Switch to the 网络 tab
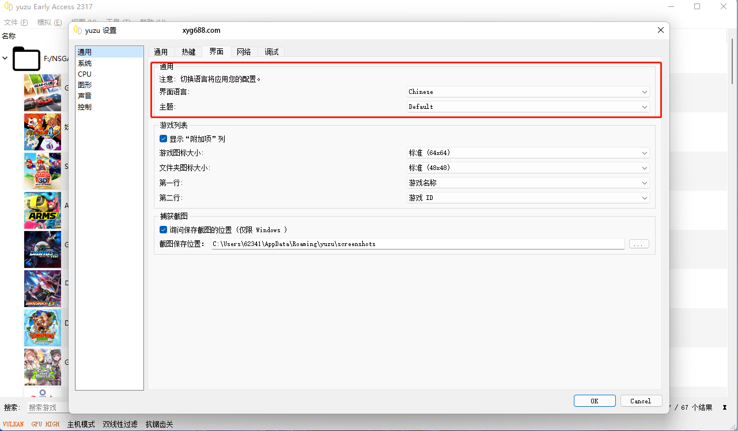 pos(244,52)
